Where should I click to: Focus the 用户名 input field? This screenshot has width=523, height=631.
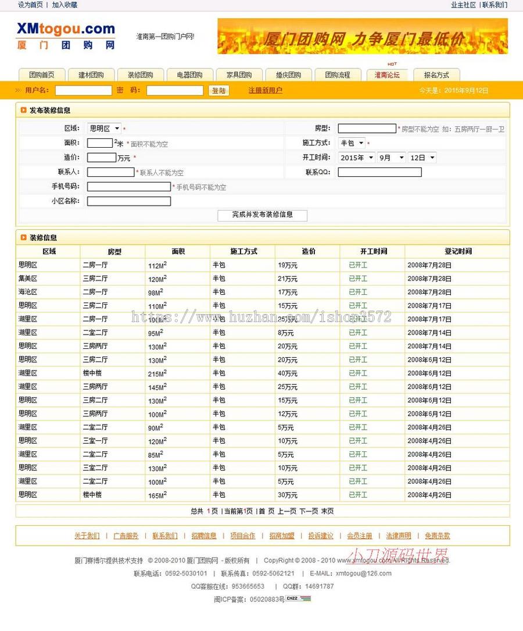[83, 91]
